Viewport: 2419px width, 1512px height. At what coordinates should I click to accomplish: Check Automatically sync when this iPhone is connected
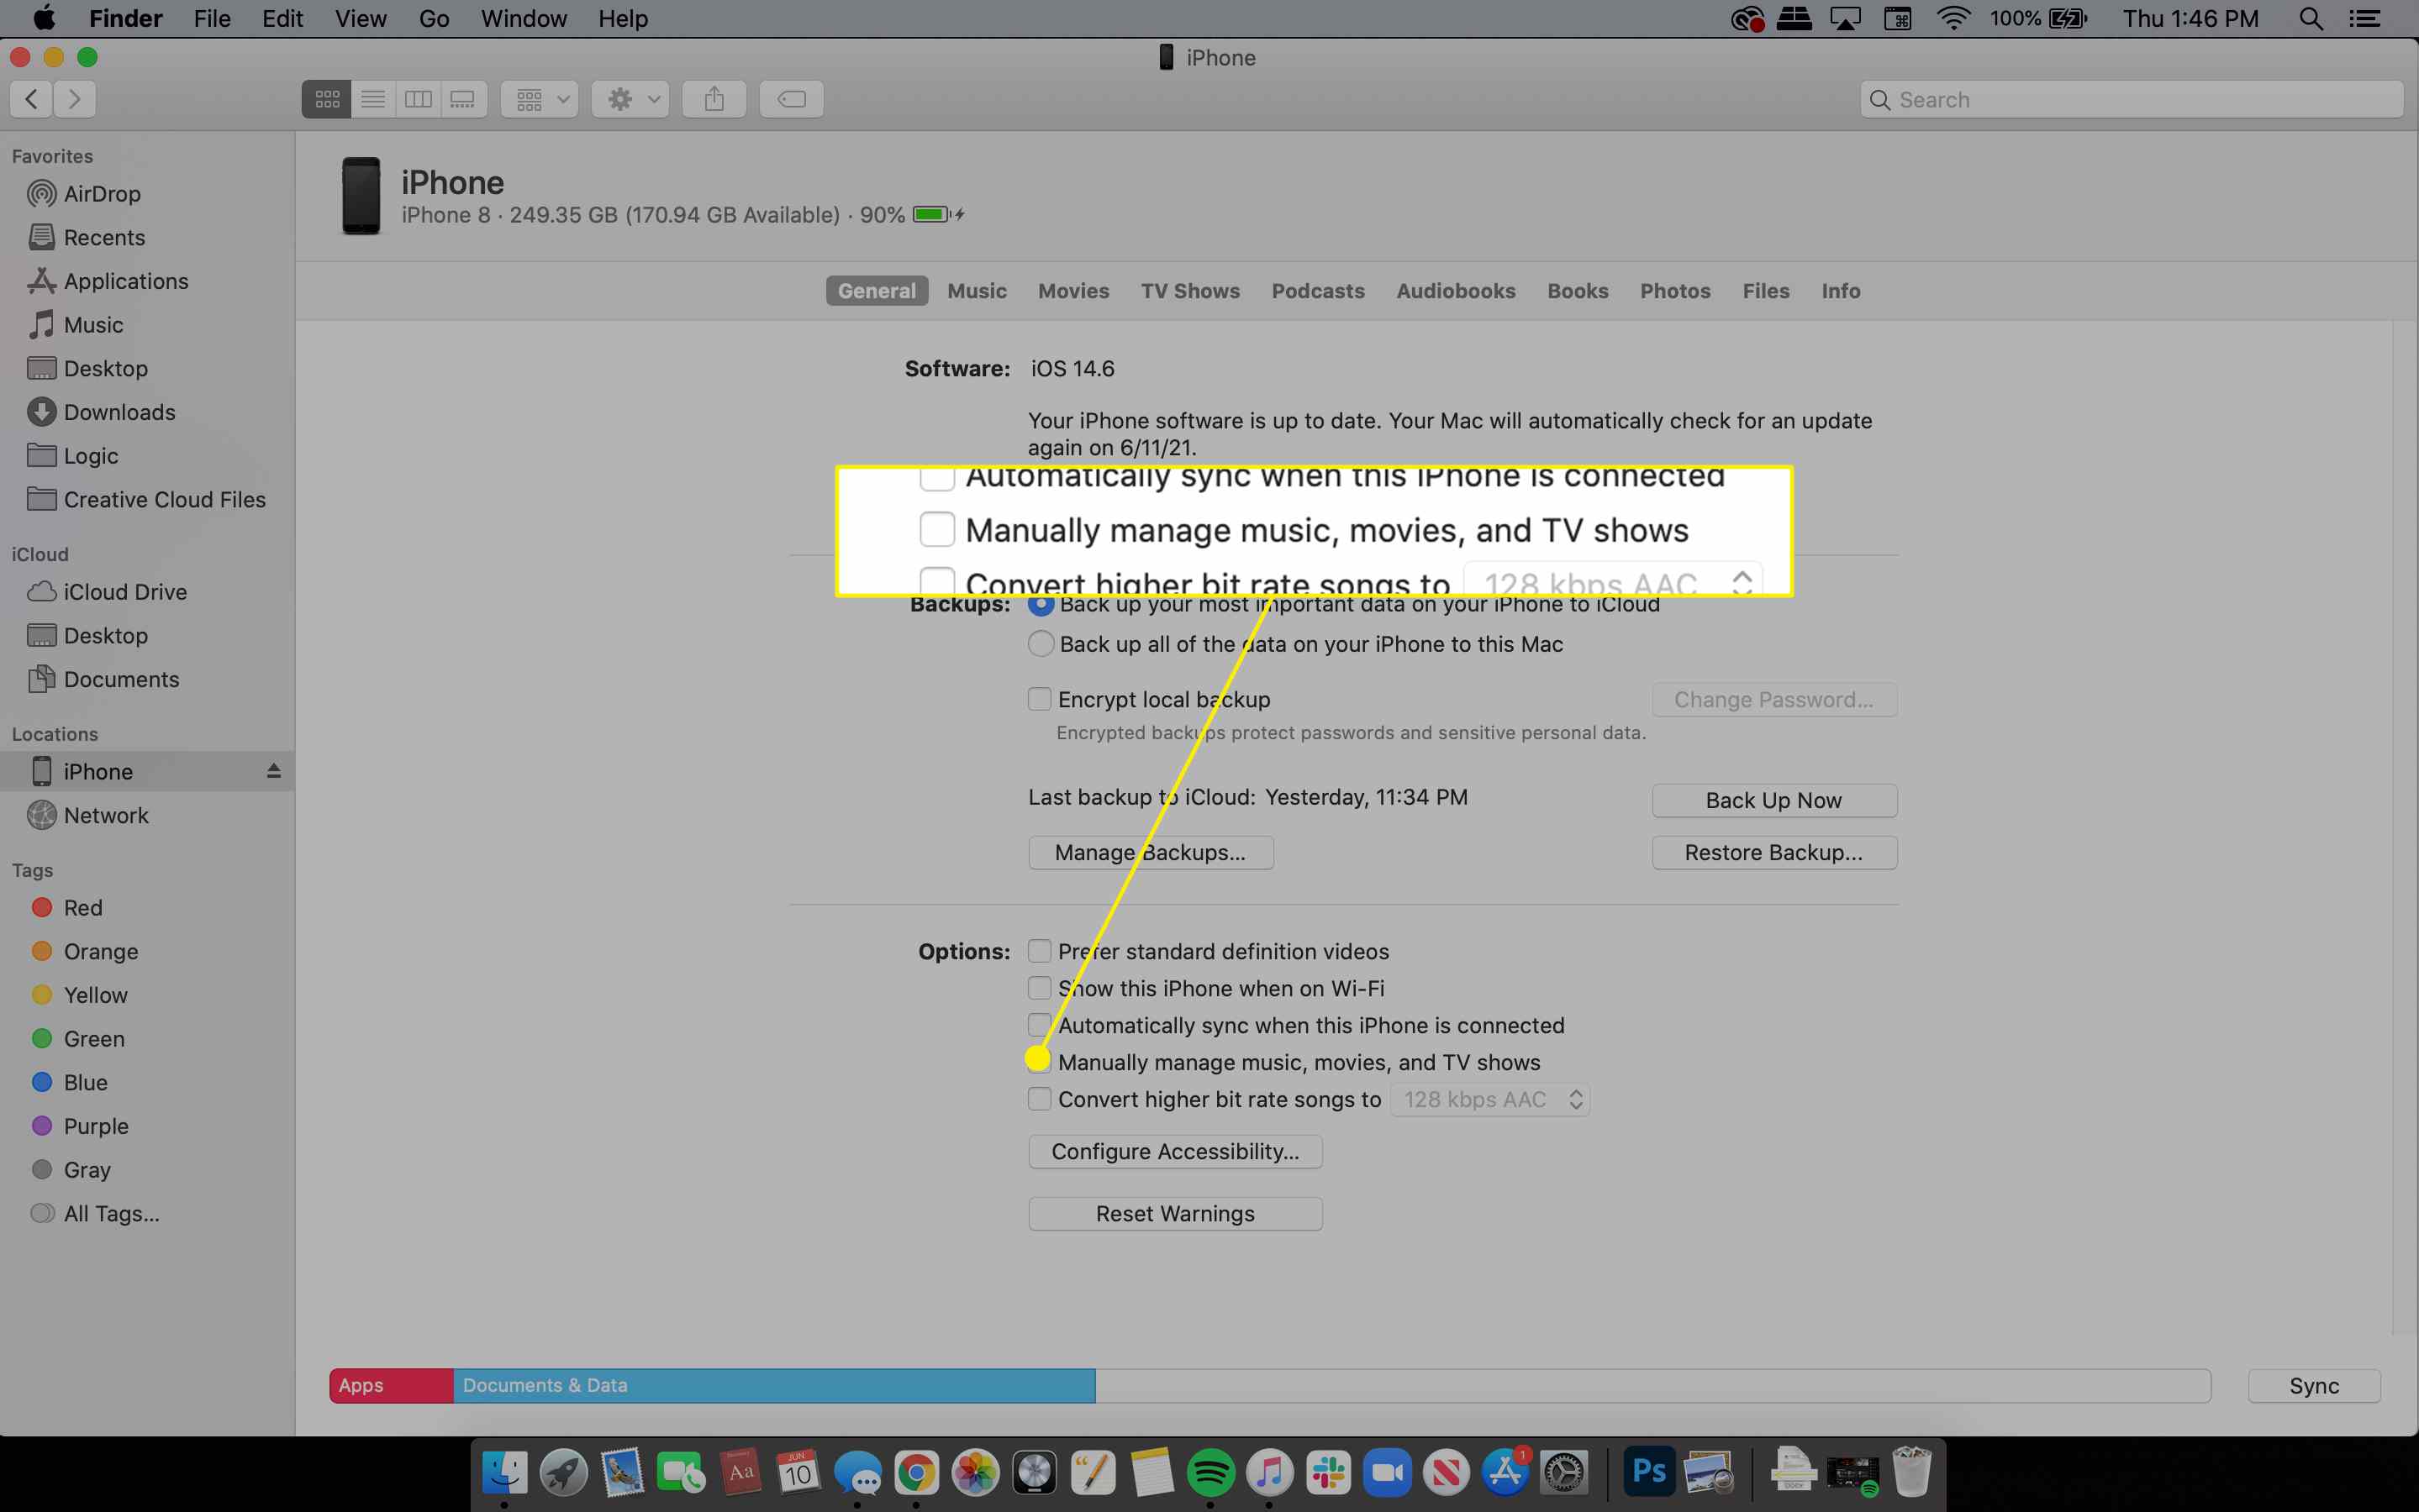point(1040,1025)
